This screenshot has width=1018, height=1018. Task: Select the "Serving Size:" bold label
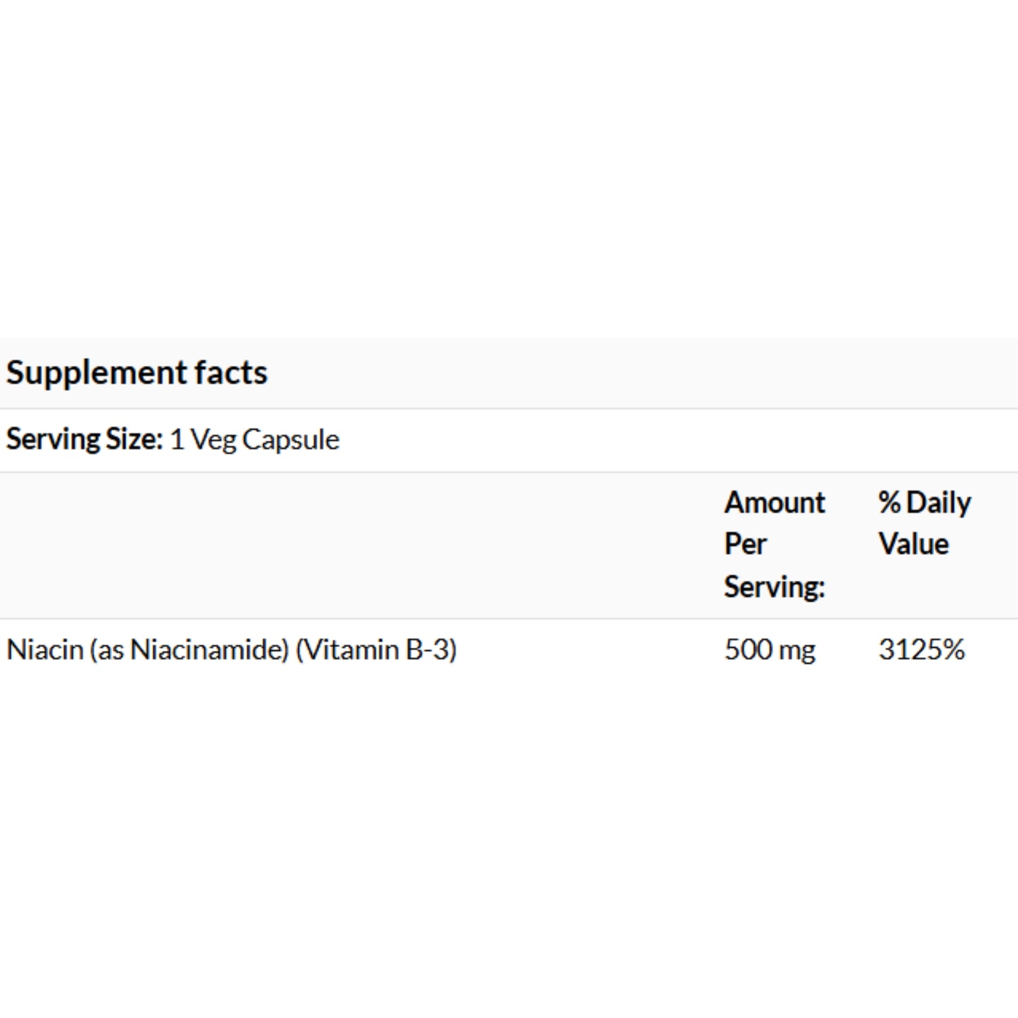(85, 440)
